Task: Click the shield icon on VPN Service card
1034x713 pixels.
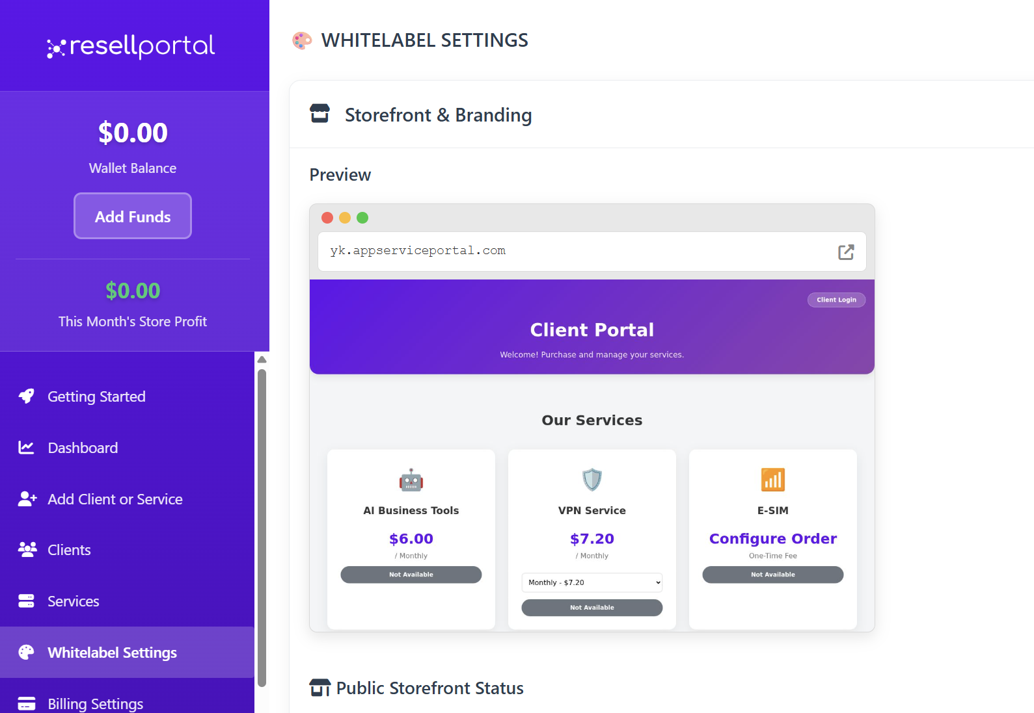Action: coord(592,480)
